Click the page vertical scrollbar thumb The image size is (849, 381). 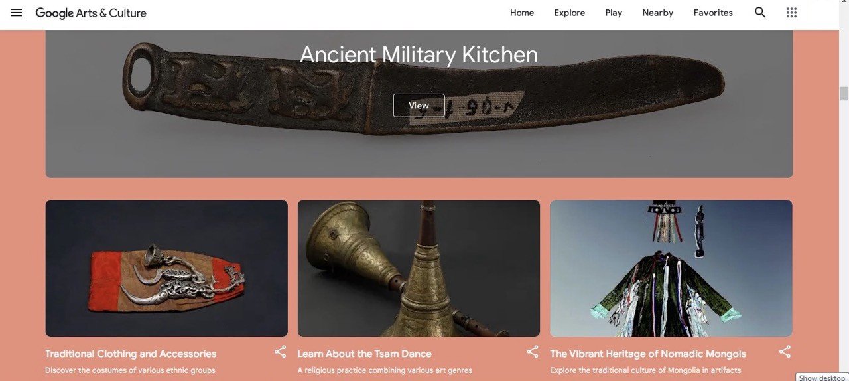pyautogui.click(x=844, y=94)
